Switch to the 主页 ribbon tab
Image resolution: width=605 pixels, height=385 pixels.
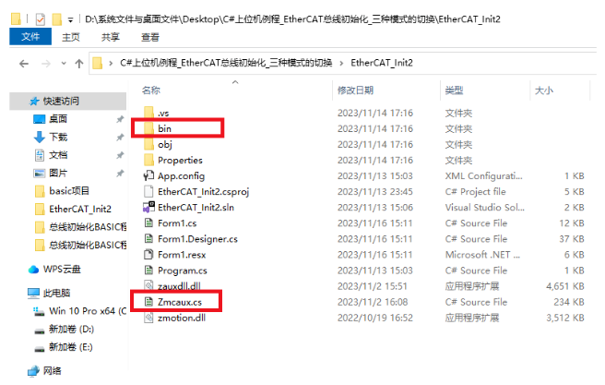[x=71, y=37]
